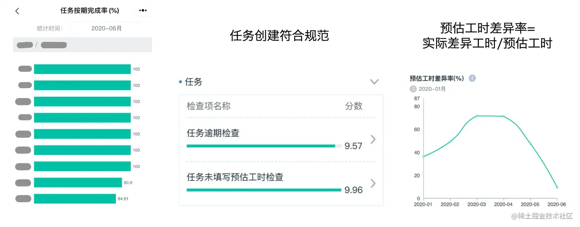Collapse the 任务 section with the down chevron
This screenshot has width=580, height=227.
coord(374,82)
